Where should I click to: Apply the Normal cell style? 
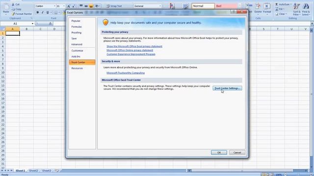pyautogui.click(x=203, y=6)
